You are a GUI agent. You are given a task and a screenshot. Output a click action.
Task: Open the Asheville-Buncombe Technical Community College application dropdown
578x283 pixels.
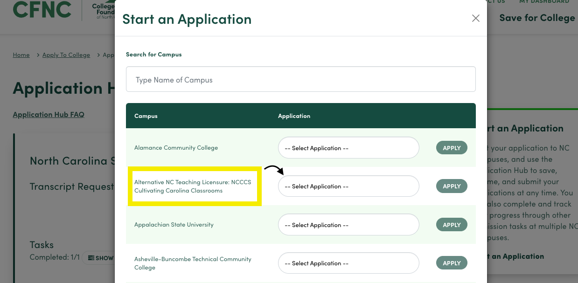click(348, 263)
